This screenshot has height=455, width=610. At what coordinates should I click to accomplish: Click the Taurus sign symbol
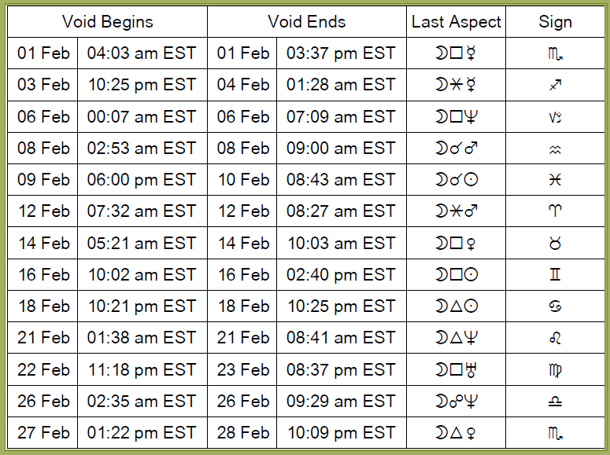tap(555, 244)
